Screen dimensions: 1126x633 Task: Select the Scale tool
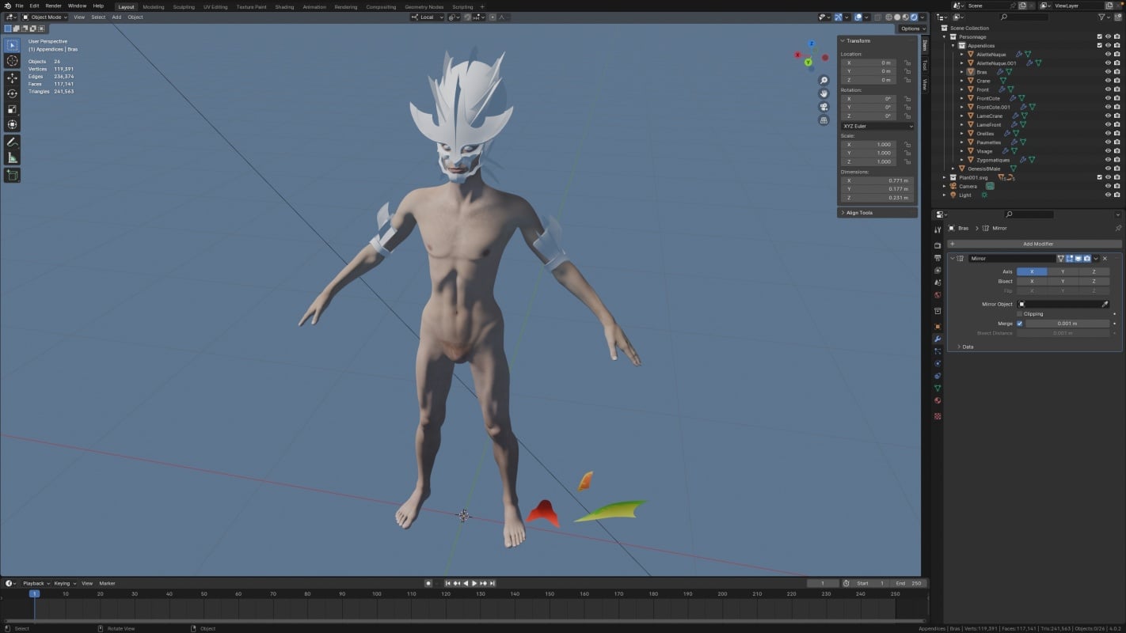point(12,109)
